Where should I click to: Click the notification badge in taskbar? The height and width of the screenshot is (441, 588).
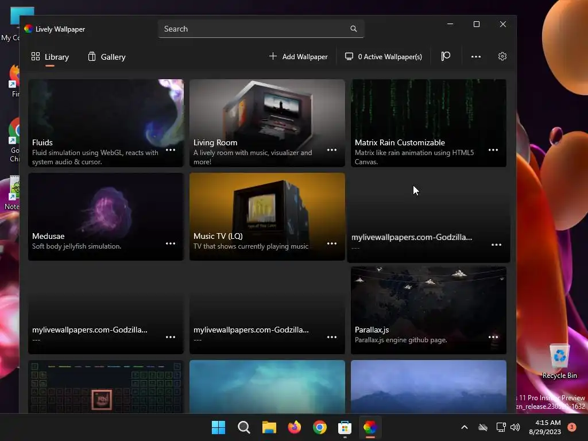pyautogui.click(x=571, y=427)
